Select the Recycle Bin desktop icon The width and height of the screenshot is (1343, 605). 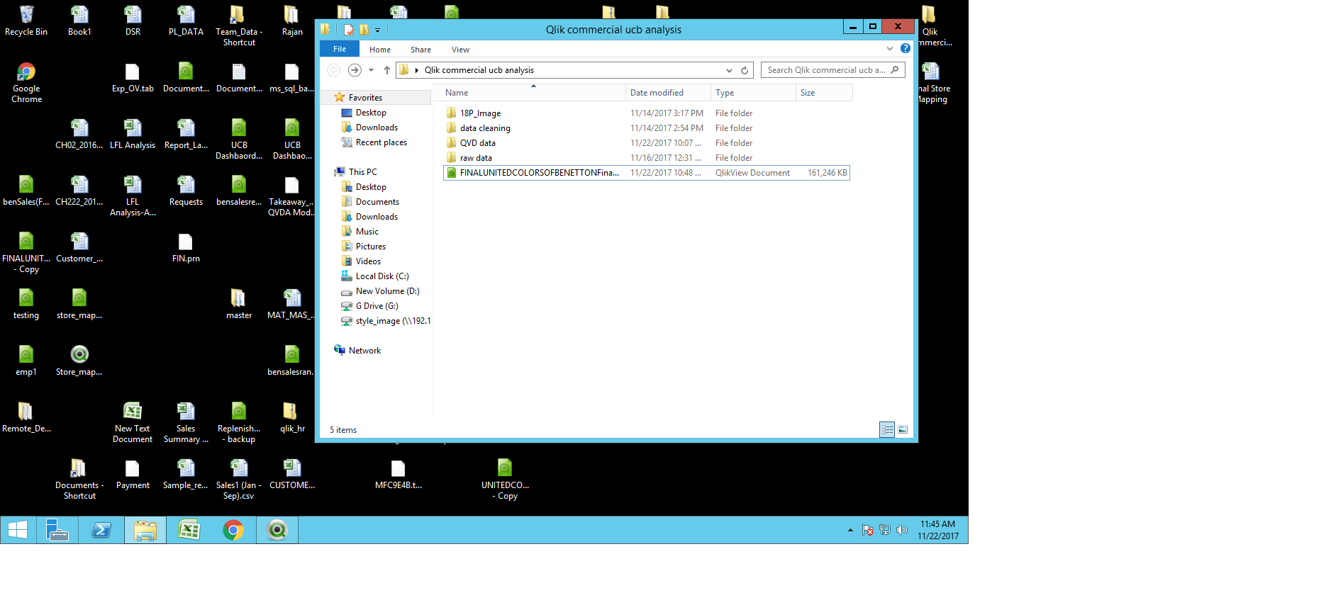pos(26,21)
